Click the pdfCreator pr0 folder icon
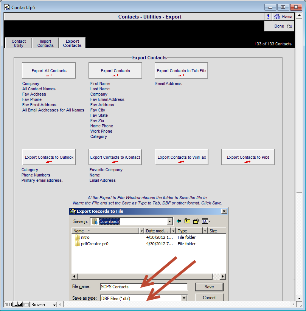 pyautogui.click(x=77, y=244)
